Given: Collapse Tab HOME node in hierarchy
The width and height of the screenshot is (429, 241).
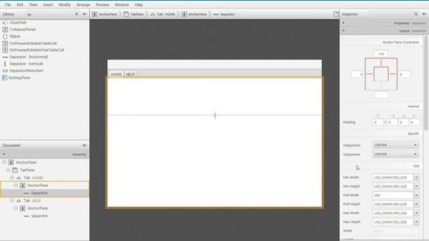Looking at the screenshot, I should tap(12, 177).
